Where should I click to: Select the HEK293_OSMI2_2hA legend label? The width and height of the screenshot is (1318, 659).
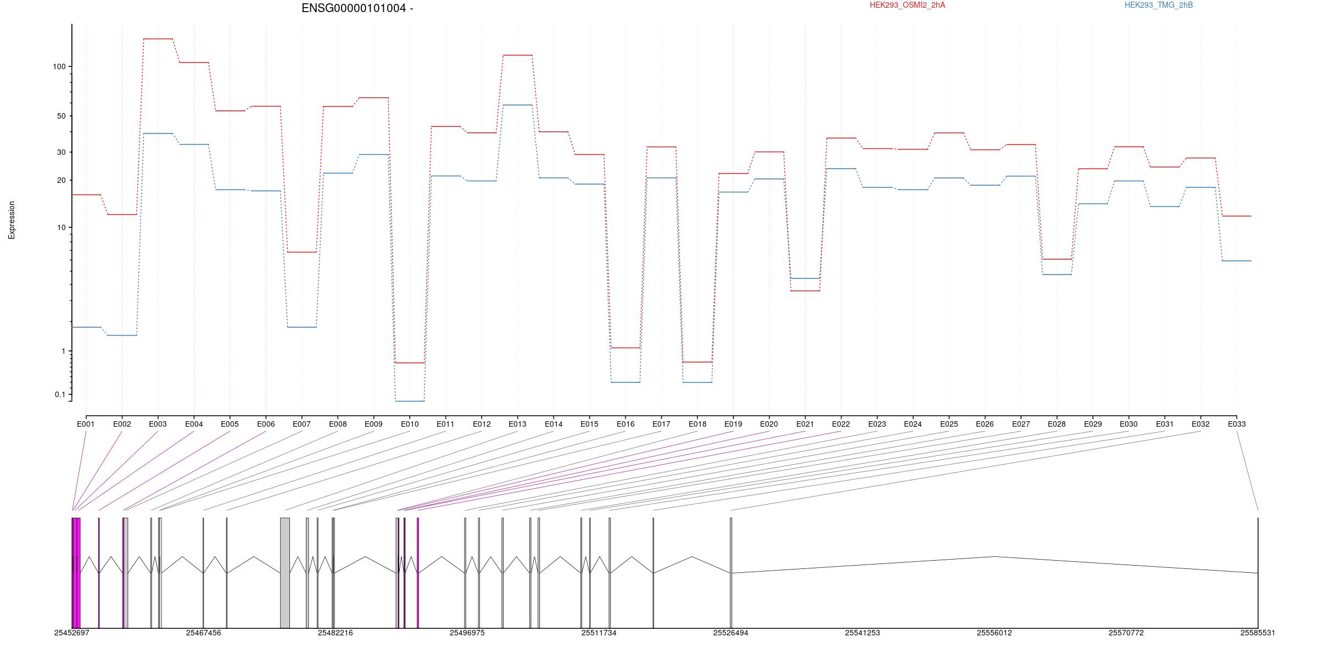click(x=907, y=5)
